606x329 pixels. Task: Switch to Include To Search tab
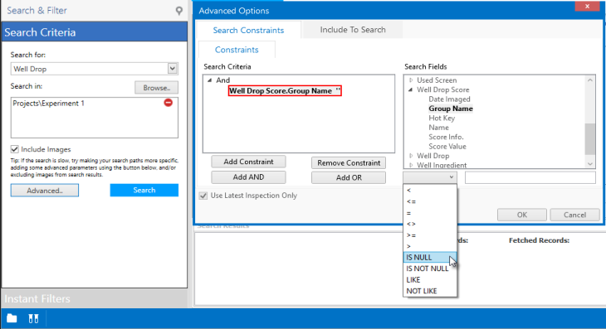tap(353, 30)
